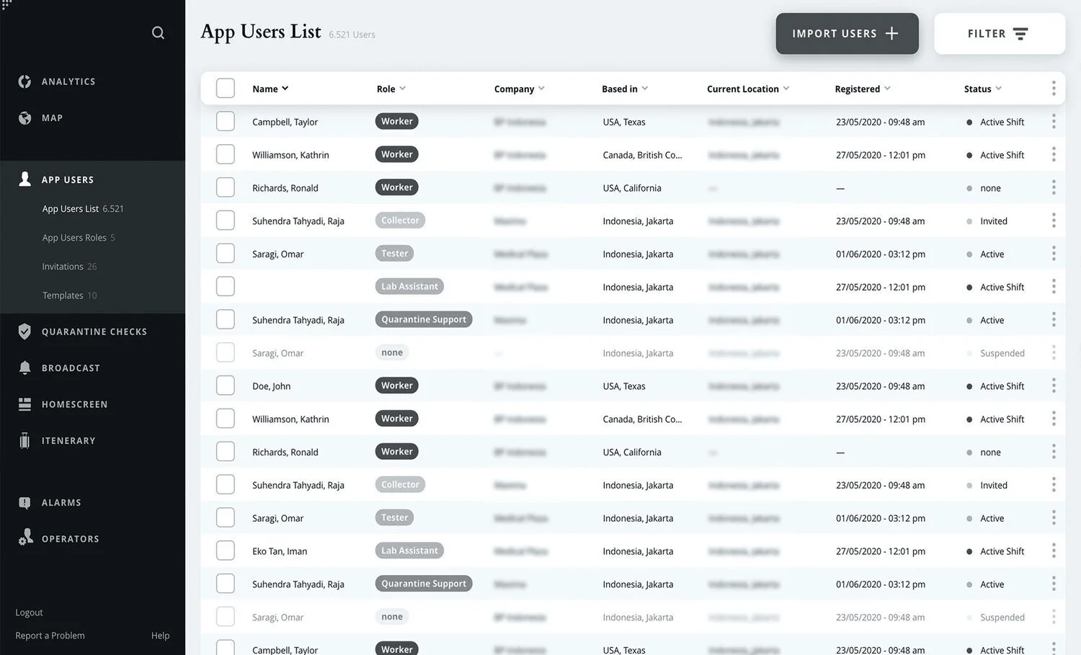Expand the Status column dropdown
The height and width of the screenshot is (655, 1081).
point(998,88)
